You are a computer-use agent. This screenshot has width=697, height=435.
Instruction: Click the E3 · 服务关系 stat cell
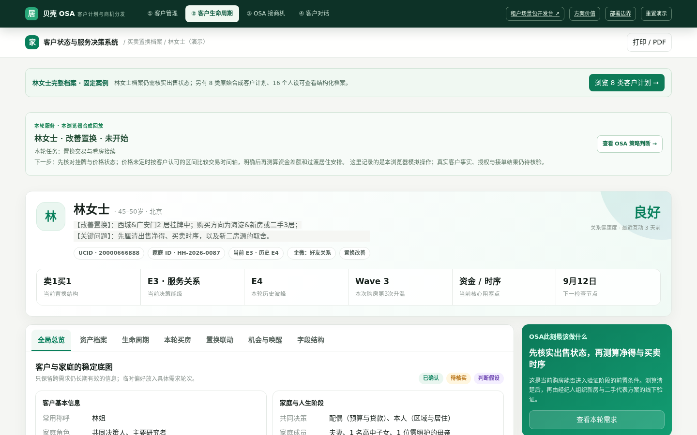click(193, 287)
